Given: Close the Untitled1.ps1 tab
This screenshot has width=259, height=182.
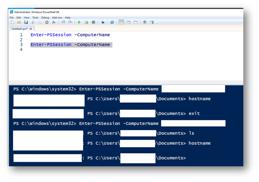Looking at the screenshot, I should [x=31, y=28].
